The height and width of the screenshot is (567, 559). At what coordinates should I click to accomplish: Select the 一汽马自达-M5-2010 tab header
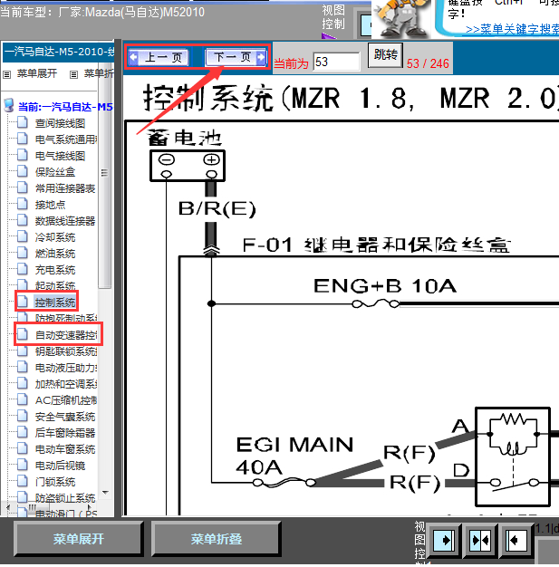[59, 52]
